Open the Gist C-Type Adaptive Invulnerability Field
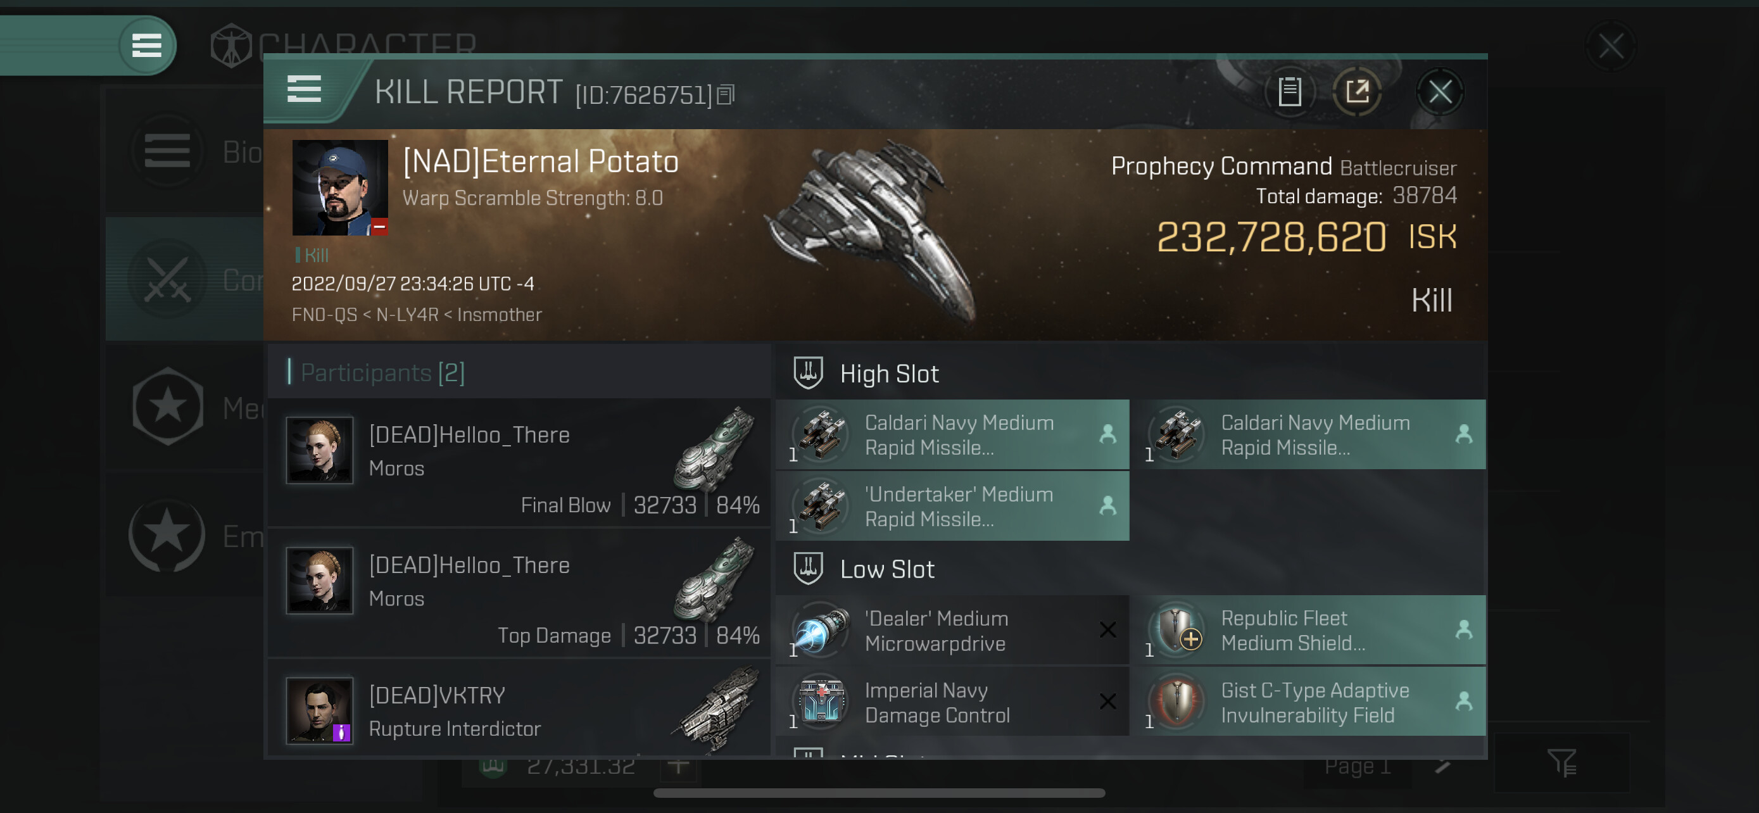Screen dimensions: 1759x813 coord(1314,702)
